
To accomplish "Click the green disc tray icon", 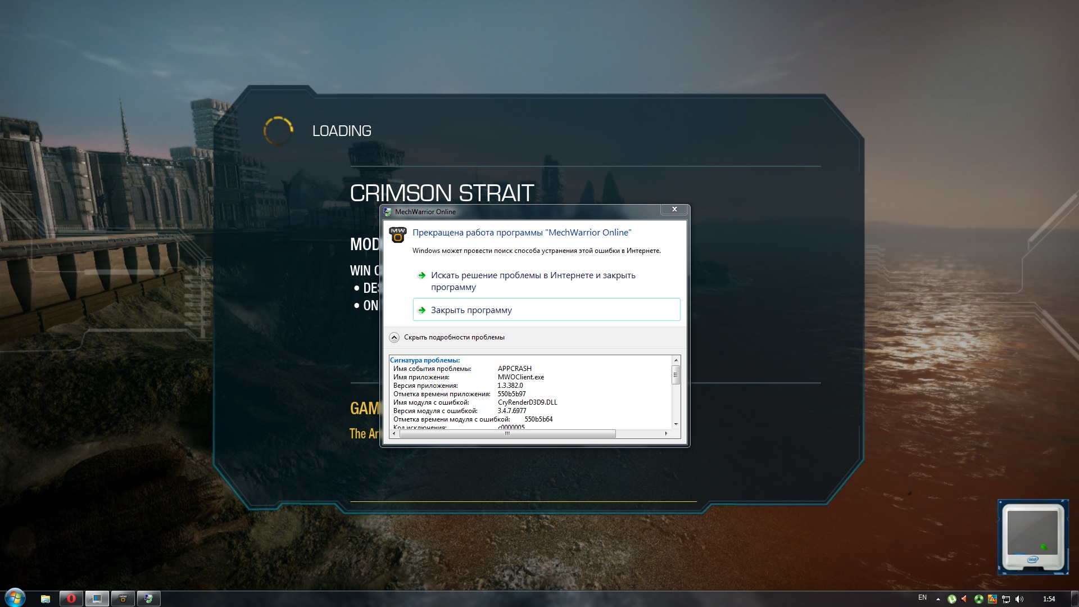I will [978, 599].
